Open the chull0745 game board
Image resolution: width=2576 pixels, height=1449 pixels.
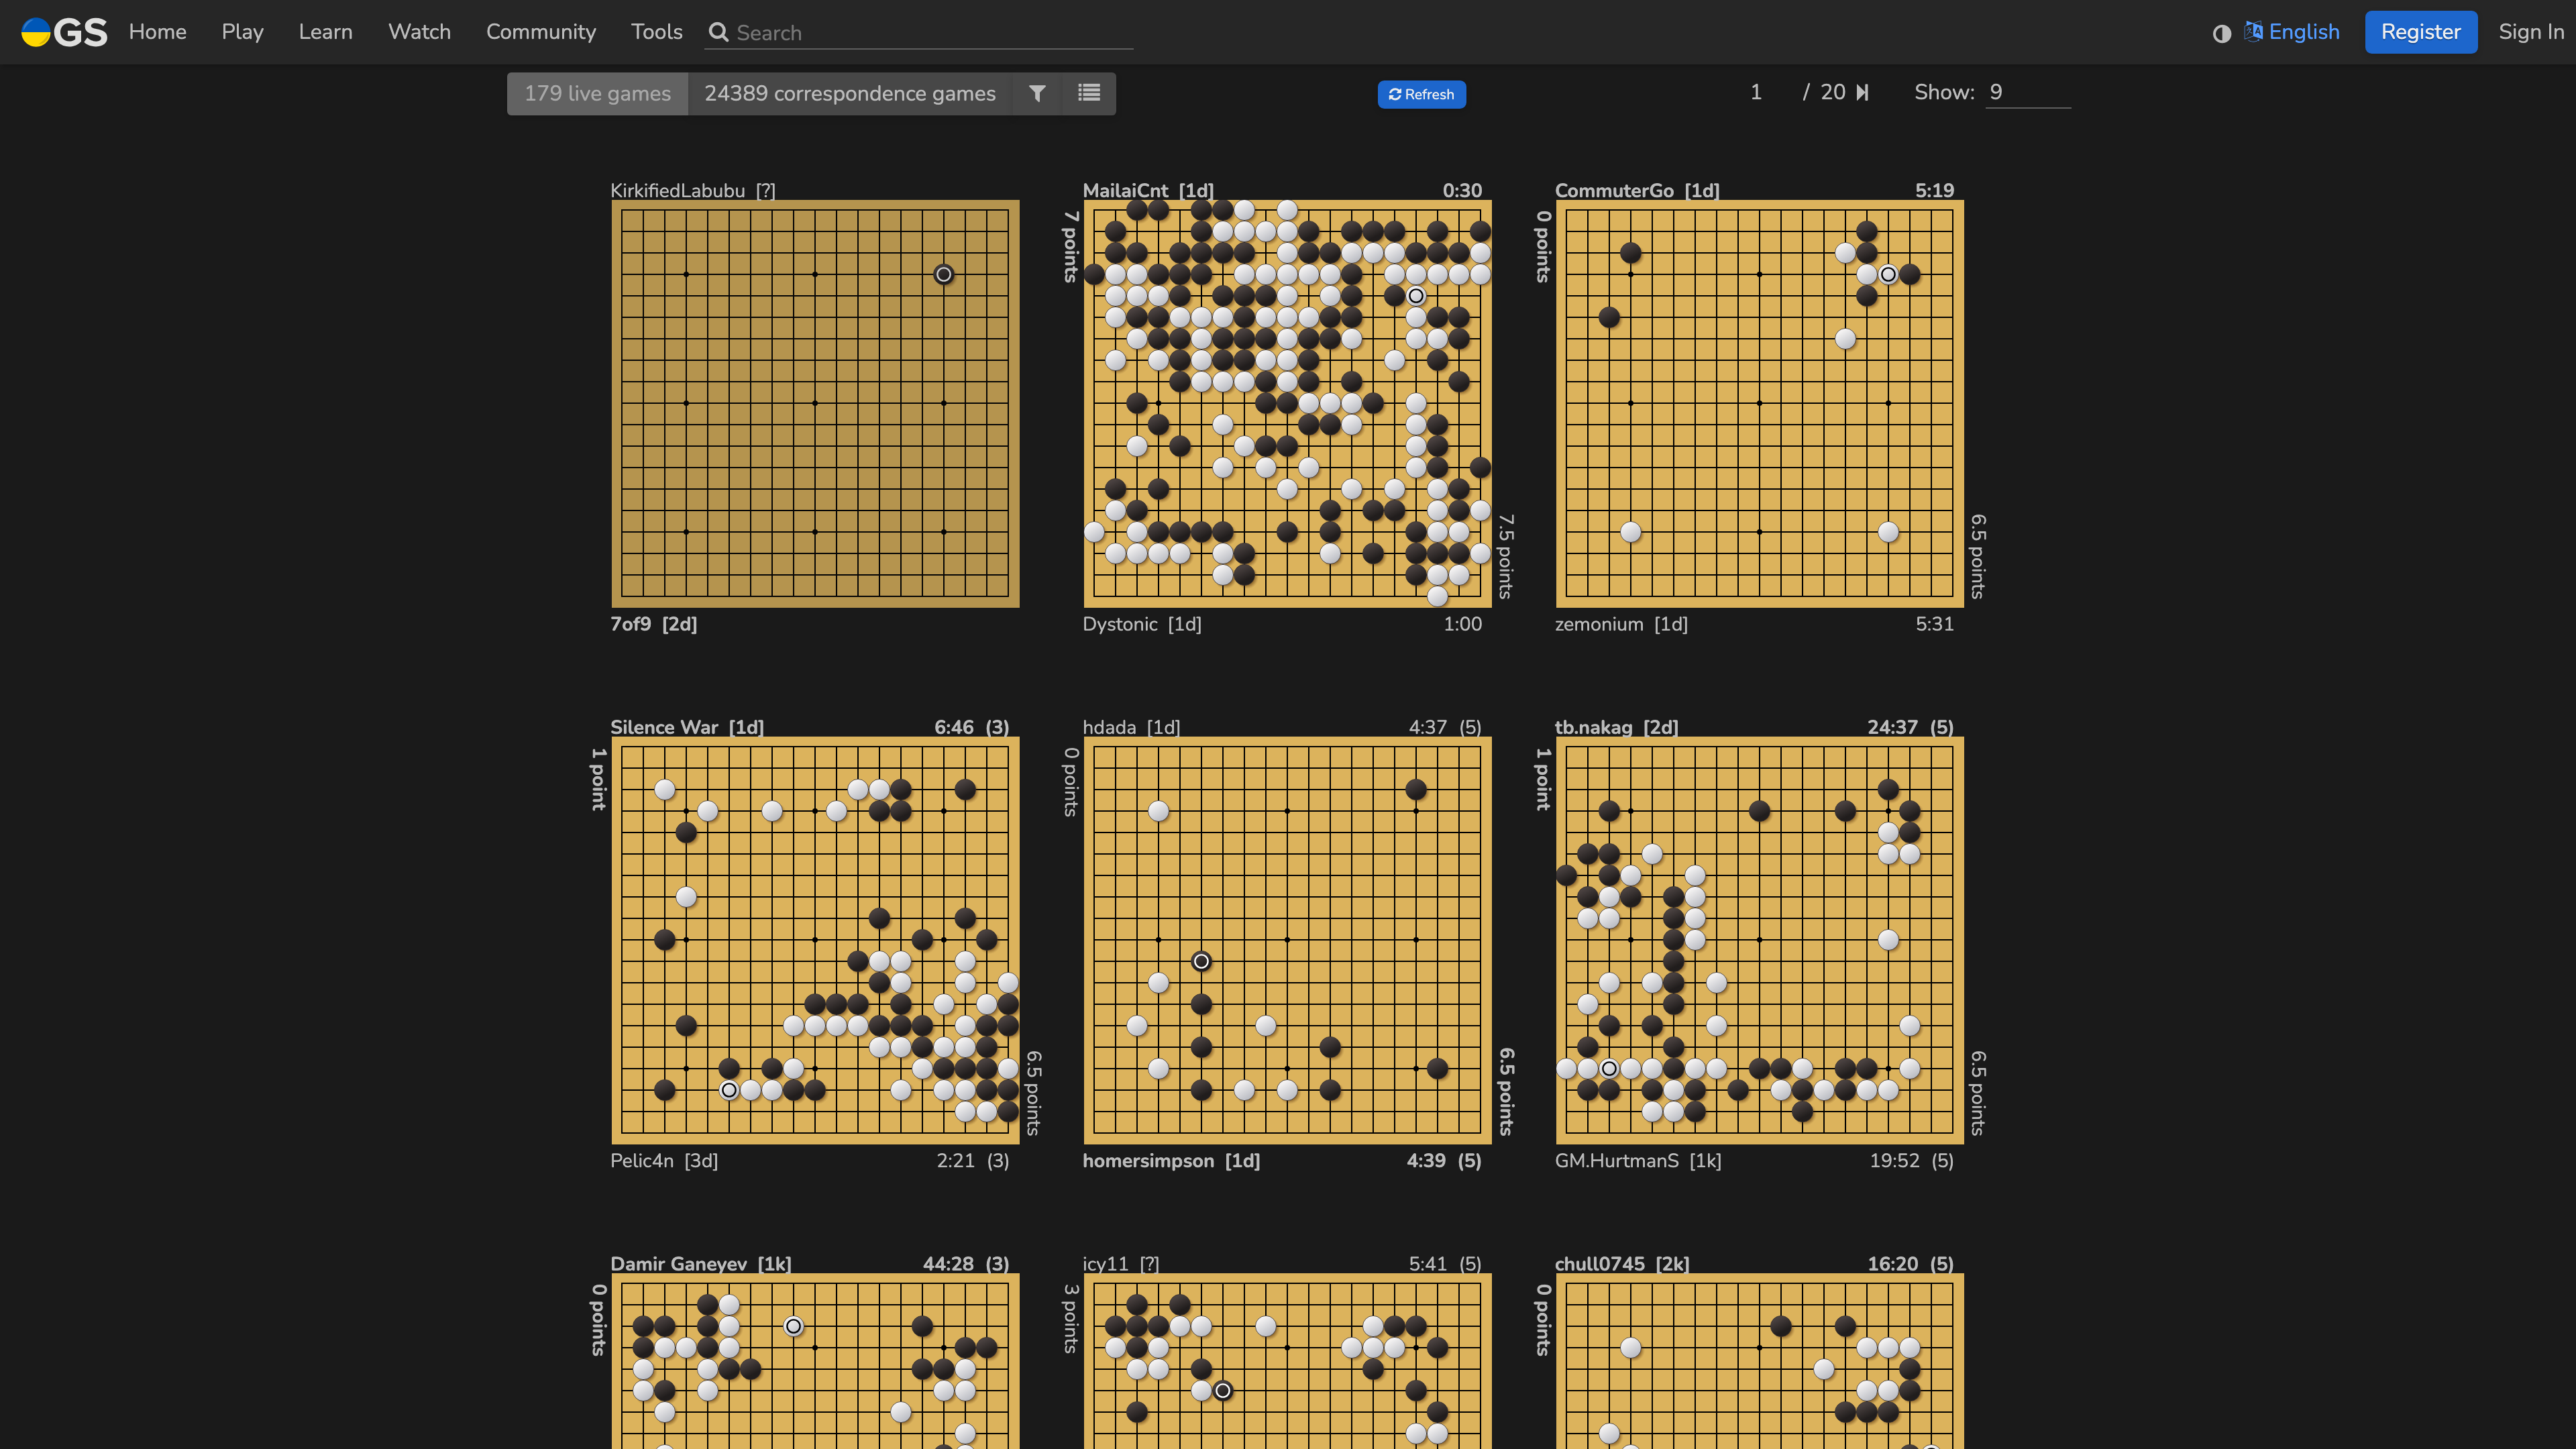1759,1361
